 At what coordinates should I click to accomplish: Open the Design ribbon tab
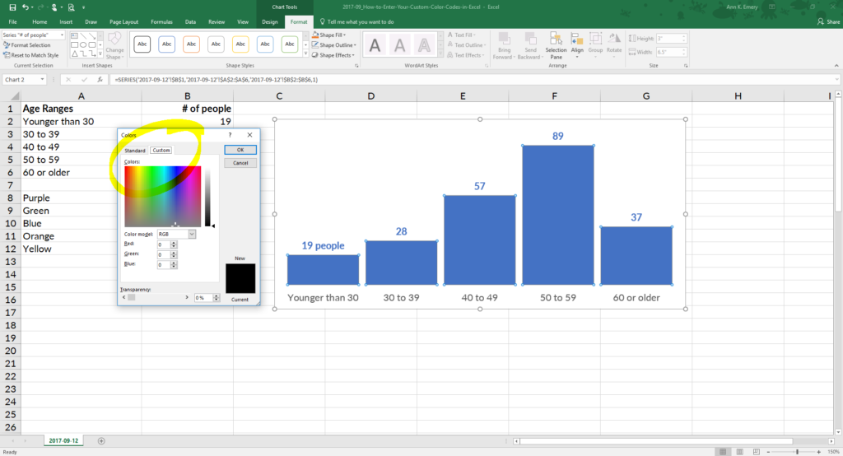click(x=270, y=22)
